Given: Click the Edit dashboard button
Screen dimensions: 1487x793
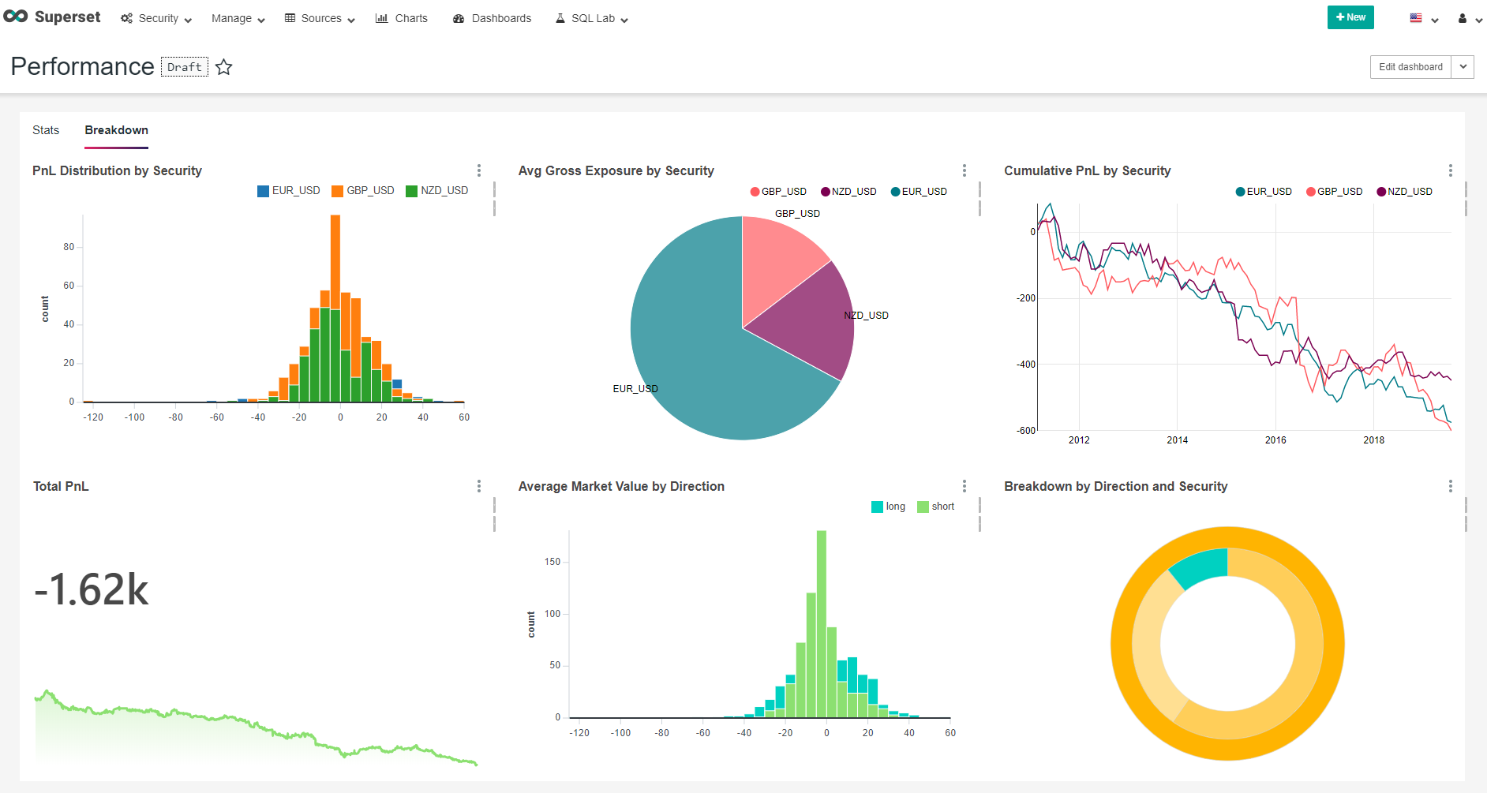Looking at the screenshot, I should (1410, 67).
